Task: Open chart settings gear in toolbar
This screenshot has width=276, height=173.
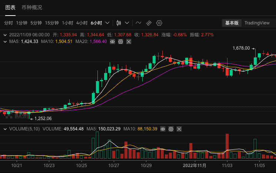Action: click(x=159, y=23)
